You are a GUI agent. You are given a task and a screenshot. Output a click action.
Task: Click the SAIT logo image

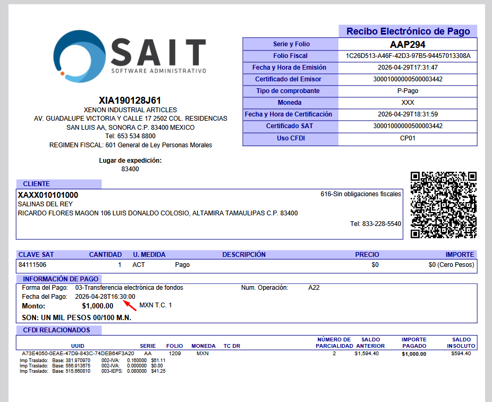click(130, 56)
